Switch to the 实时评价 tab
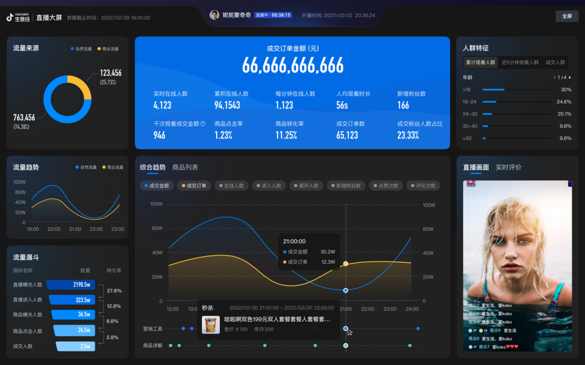 pyautogui.click(x=509, y=167)
